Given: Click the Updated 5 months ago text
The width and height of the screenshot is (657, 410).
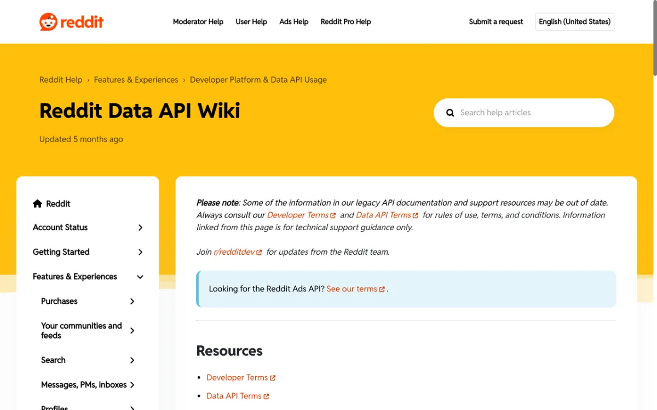Looking at the screenshot, I should click(x=81, y=139).
